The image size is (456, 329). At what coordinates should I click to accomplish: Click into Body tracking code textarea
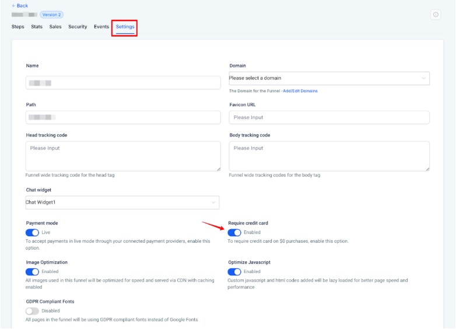point(329,156)
